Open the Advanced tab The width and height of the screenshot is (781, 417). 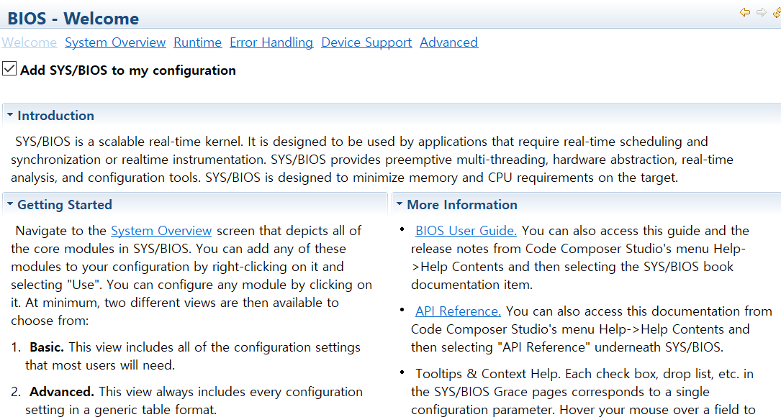coord(448,42)
